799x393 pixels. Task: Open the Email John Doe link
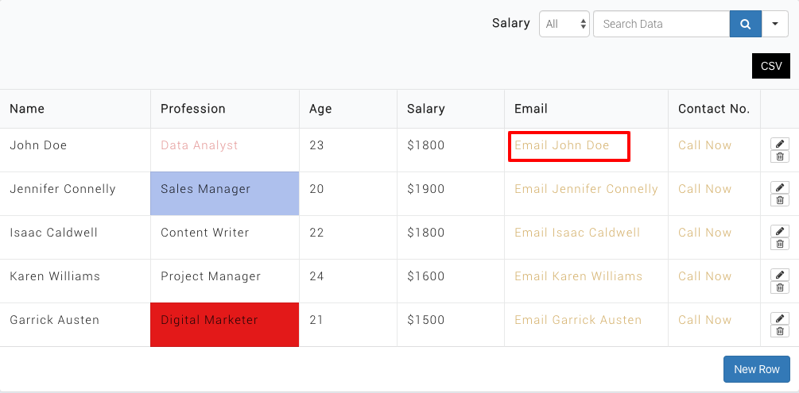click(561, 145)
